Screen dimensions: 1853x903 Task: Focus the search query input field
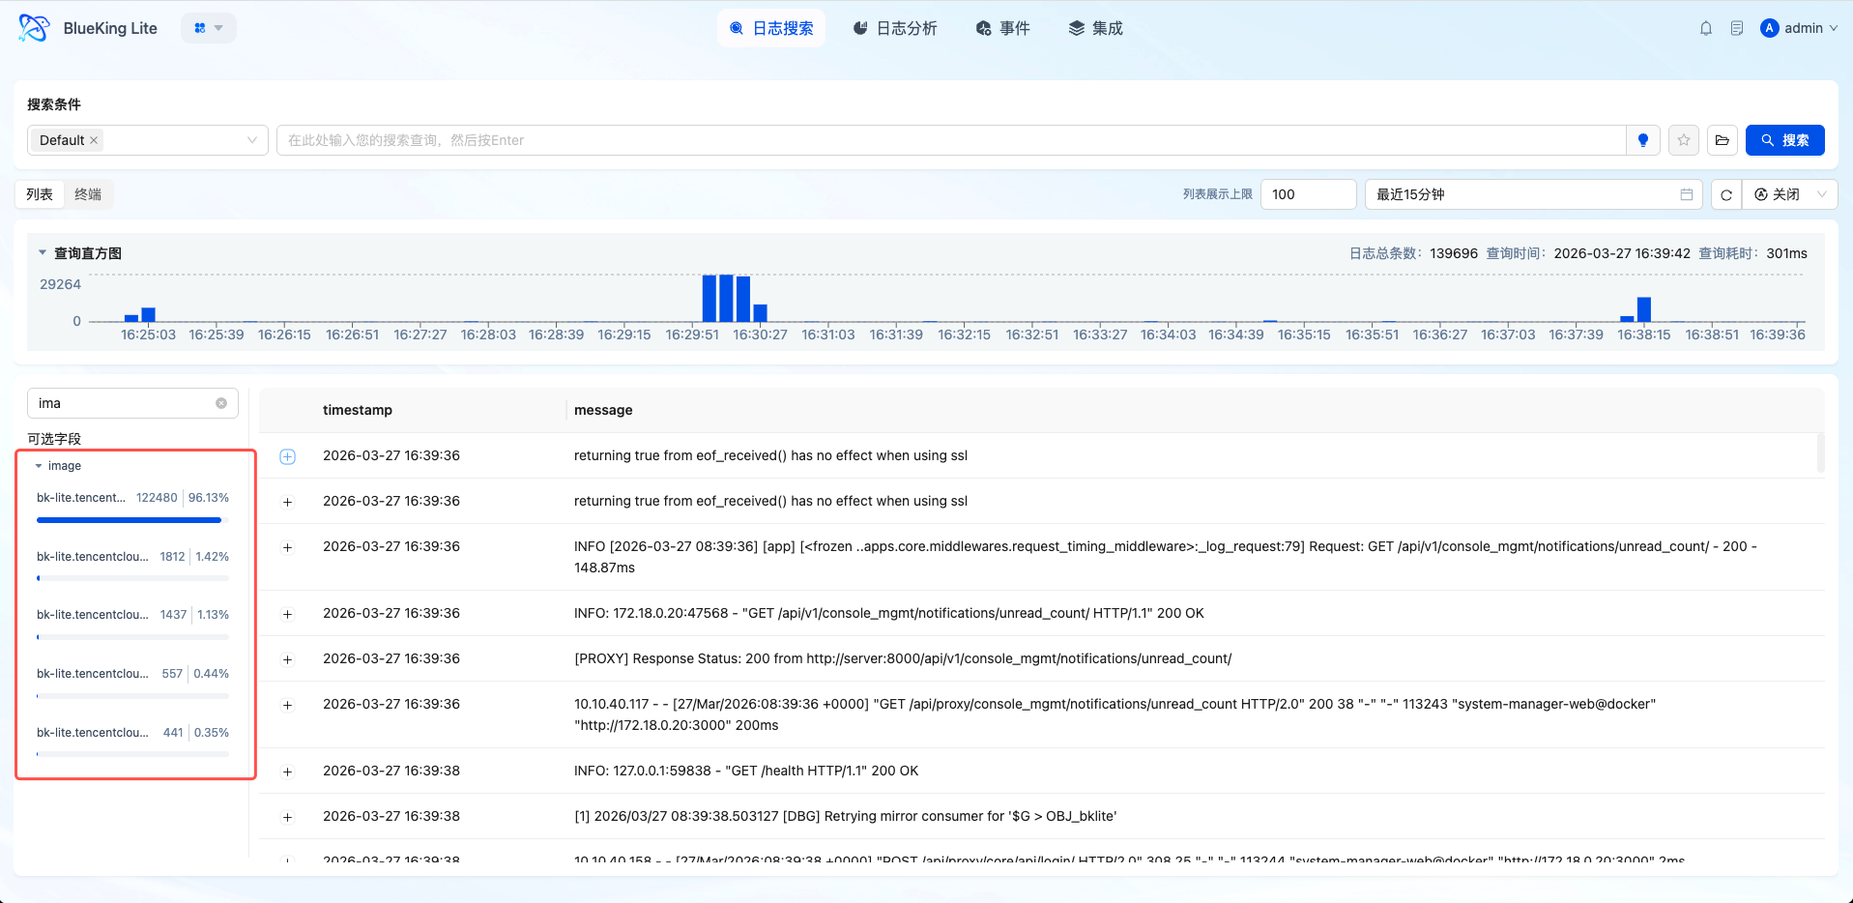coord(951,140)
